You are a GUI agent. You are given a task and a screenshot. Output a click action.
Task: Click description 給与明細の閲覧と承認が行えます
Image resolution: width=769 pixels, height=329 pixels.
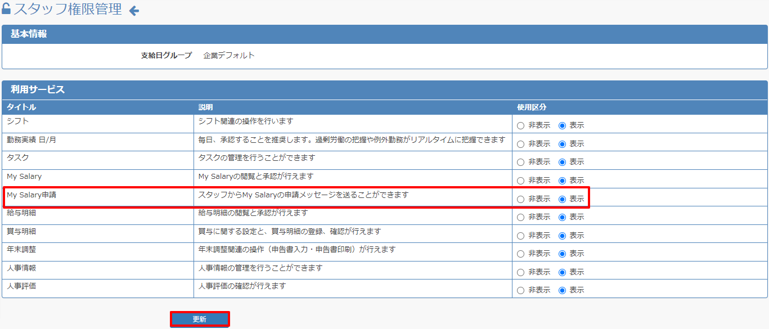click(x=253, y=213)
